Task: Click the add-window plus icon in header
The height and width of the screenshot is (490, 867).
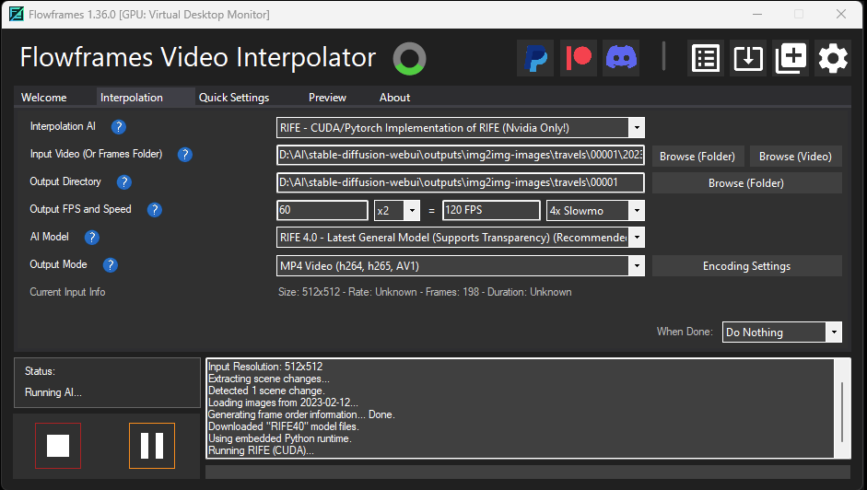Action: tap(791, 58)
